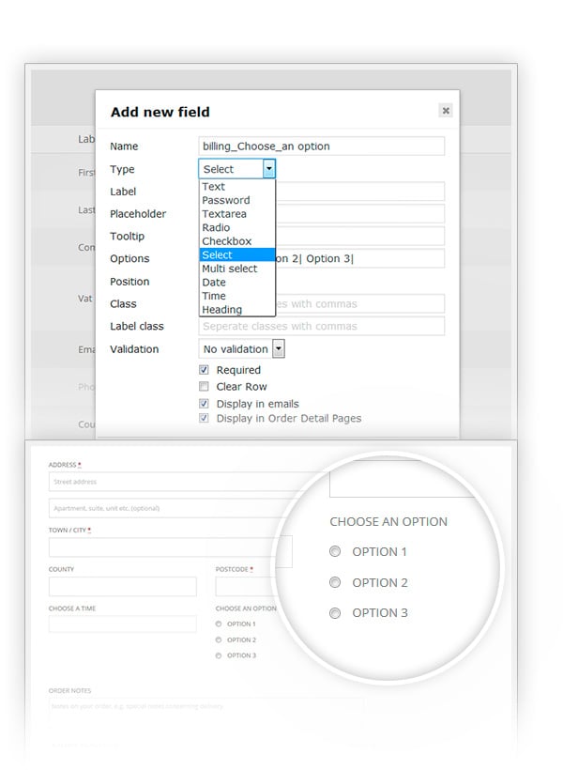Expand the Validation dropdown
This screenshot has height=770, width=563.
(x=278, y=349)
